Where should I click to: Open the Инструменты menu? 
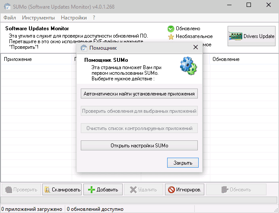click(x=38, y=18)
